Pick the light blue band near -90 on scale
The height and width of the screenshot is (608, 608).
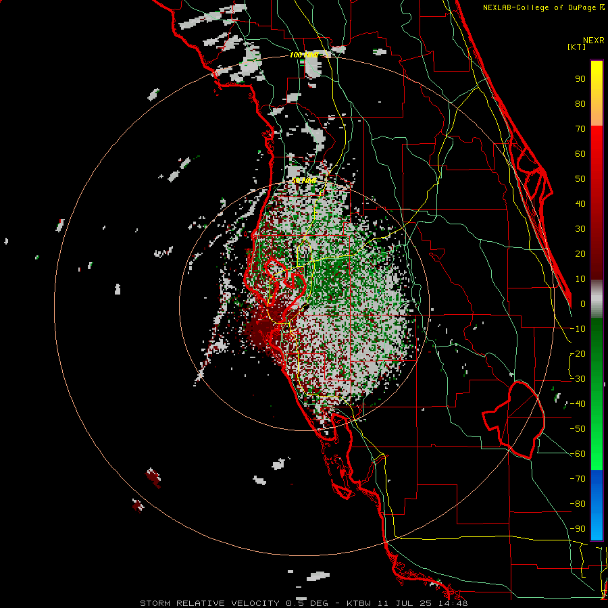click(597, 528)
